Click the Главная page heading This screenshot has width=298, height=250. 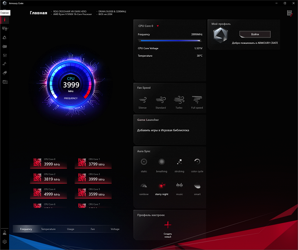pyautogui.click(x=39, y=13)
